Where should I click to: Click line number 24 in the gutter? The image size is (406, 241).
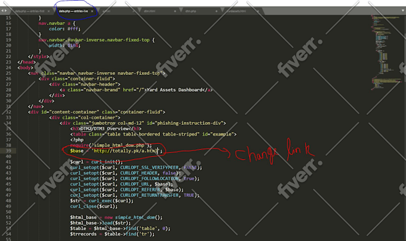pos(8,68)
